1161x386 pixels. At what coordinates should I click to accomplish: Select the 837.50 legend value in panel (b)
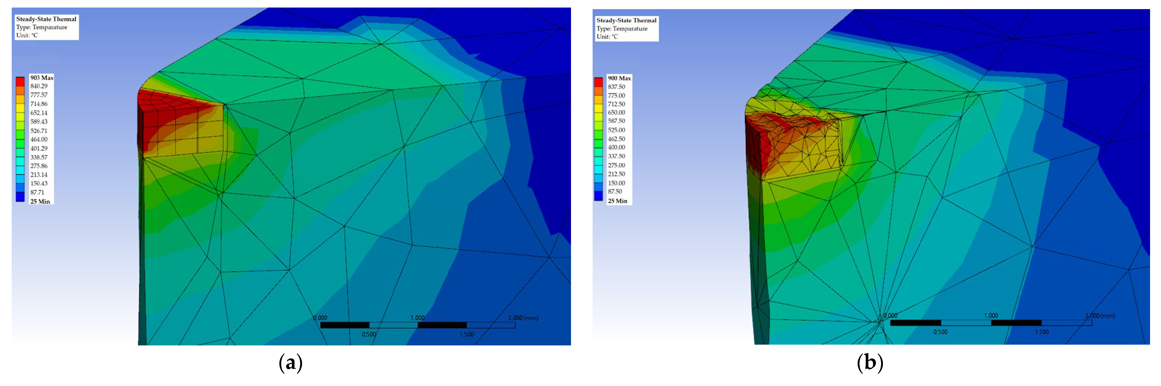(616, 87)
